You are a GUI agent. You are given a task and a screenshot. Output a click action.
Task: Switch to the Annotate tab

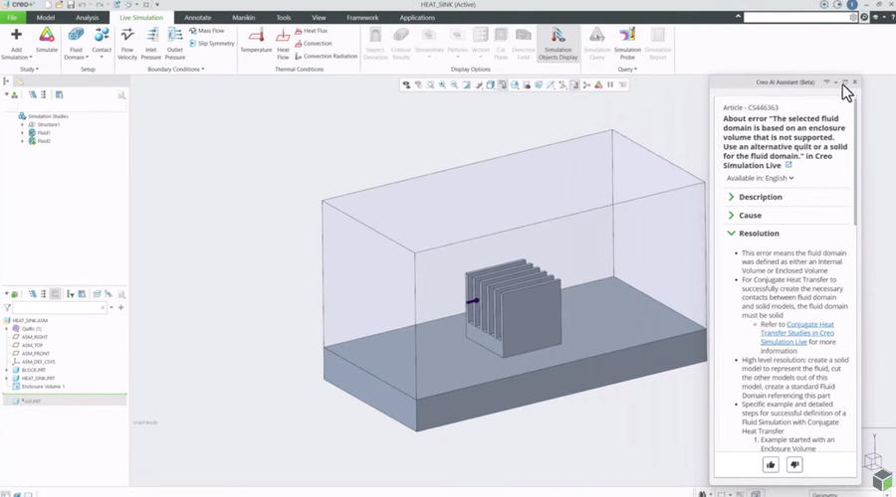[x=198, y=18]
